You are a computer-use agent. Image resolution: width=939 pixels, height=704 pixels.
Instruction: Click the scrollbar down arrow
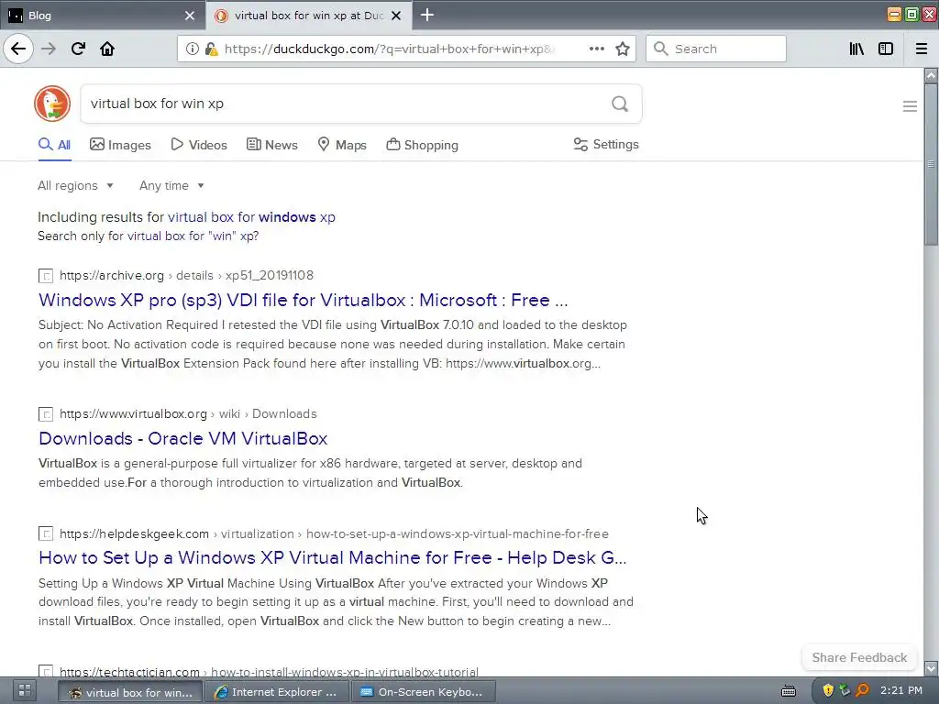(931, 668)
